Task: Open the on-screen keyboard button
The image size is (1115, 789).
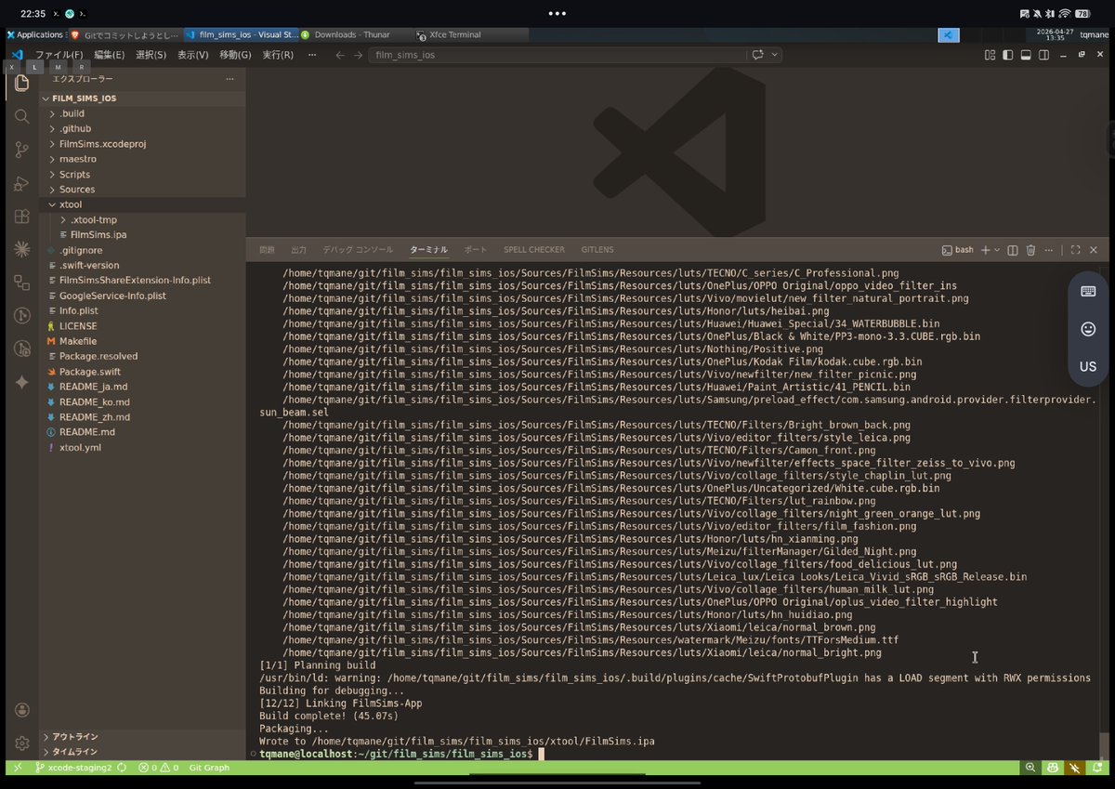Action: pos(1088,292)
